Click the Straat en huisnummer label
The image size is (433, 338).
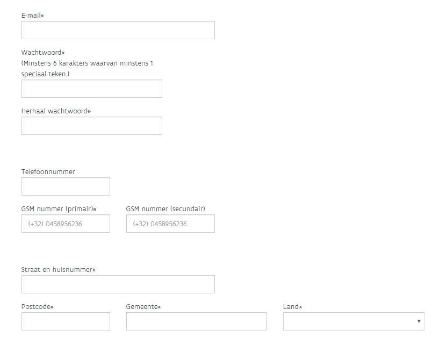(x=57, y=270)
